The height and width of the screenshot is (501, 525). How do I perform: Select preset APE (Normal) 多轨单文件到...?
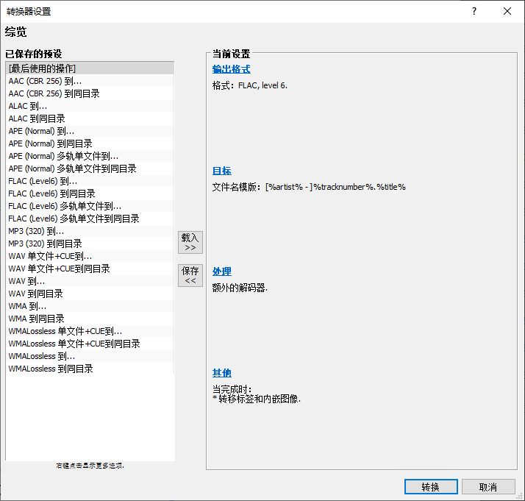click(90, 156)
